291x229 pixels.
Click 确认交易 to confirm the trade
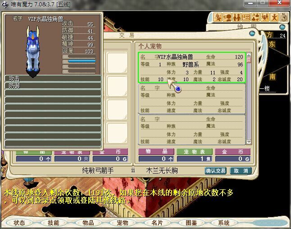(x=215, y=171)
